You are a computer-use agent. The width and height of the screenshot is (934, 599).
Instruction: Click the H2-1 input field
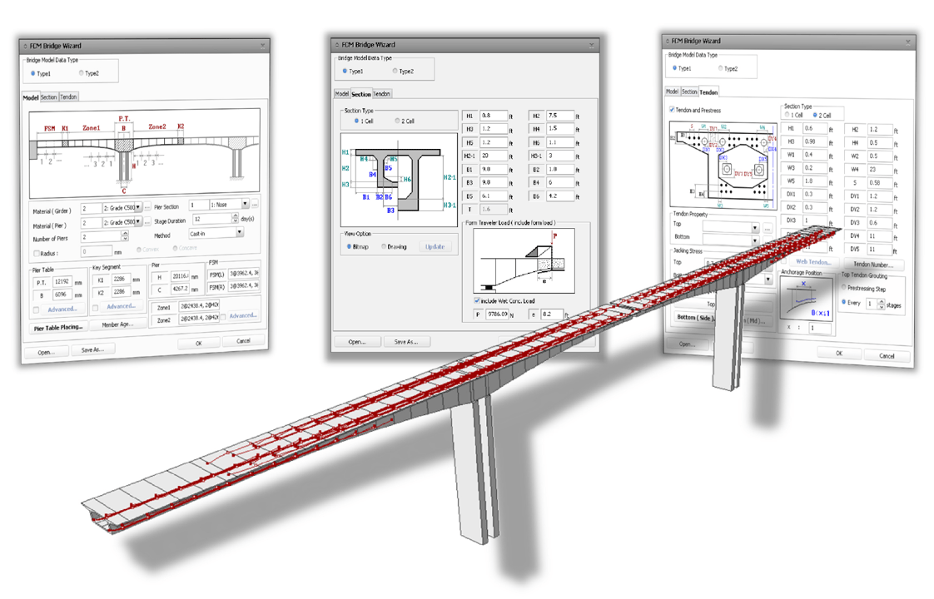point(494,156)
